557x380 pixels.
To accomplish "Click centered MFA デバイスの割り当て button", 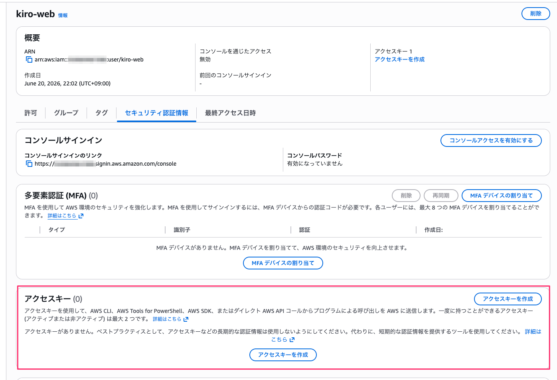I will [283, 263].
